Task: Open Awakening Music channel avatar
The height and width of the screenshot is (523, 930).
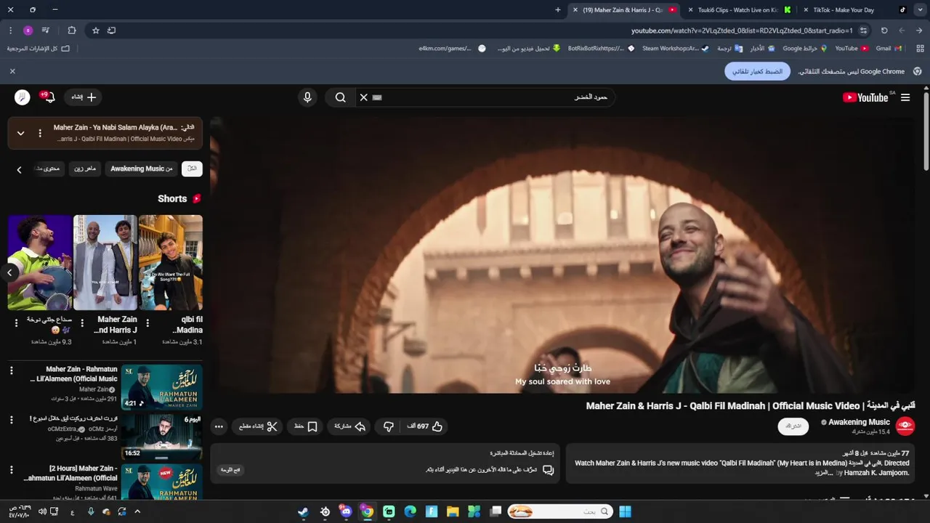Action: click(x=905, y=426)
